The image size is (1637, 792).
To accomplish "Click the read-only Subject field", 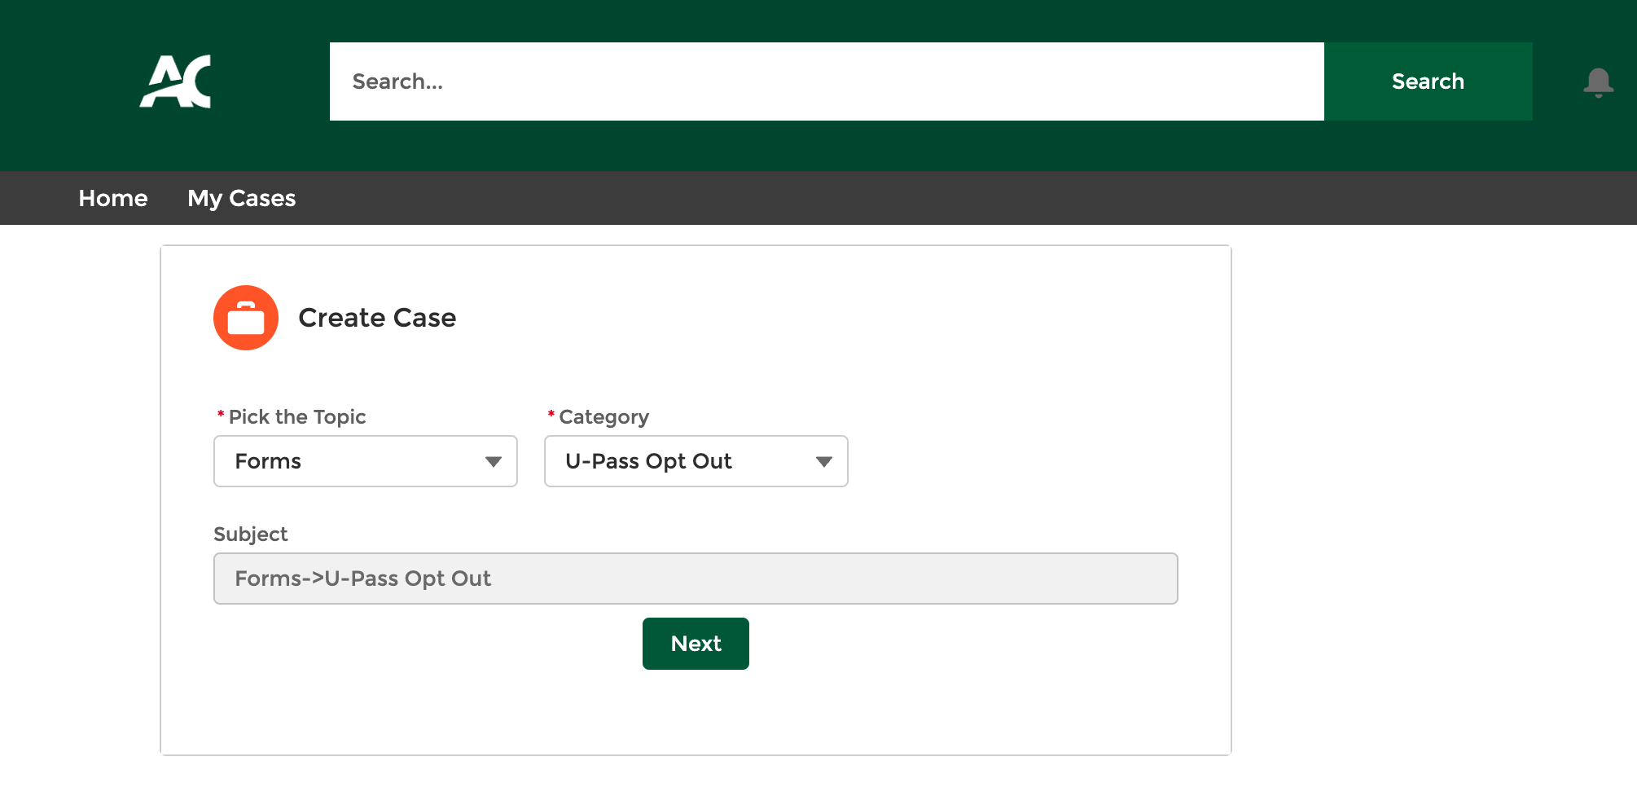I will point(696,579).
